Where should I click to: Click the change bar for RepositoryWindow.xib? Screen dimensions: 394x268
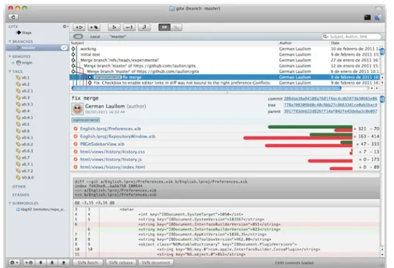298,136
